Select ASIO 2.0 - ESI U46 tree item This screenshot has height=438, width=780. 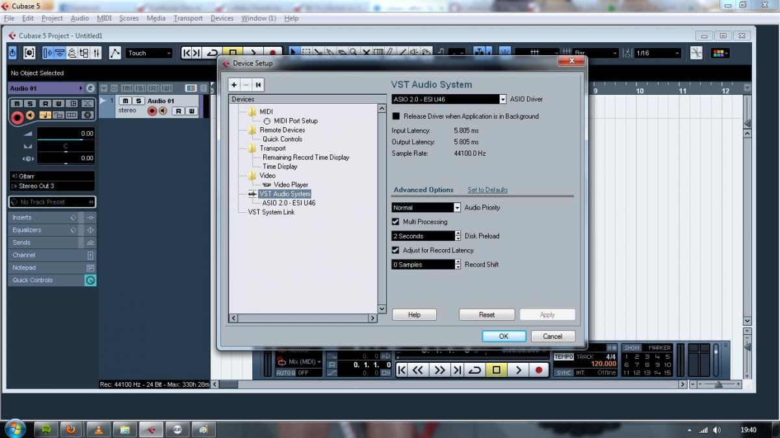pyautogui.click(x=289, y=203)
